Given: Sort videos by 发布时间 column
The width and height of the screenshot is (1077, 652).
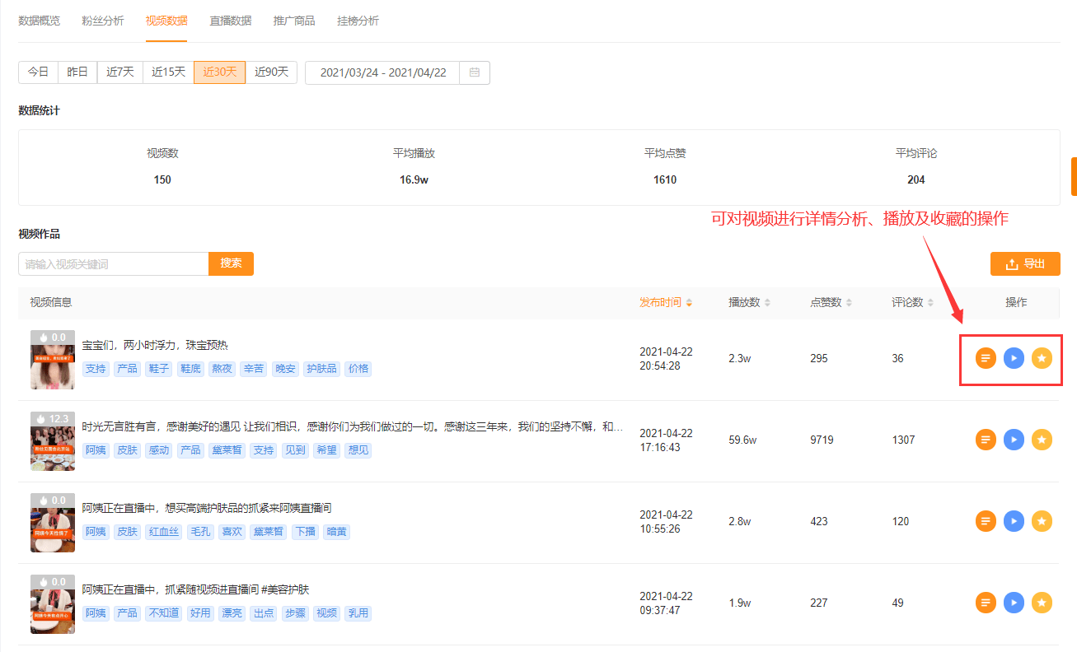Looking at the screenshot, I should [666, 303].
